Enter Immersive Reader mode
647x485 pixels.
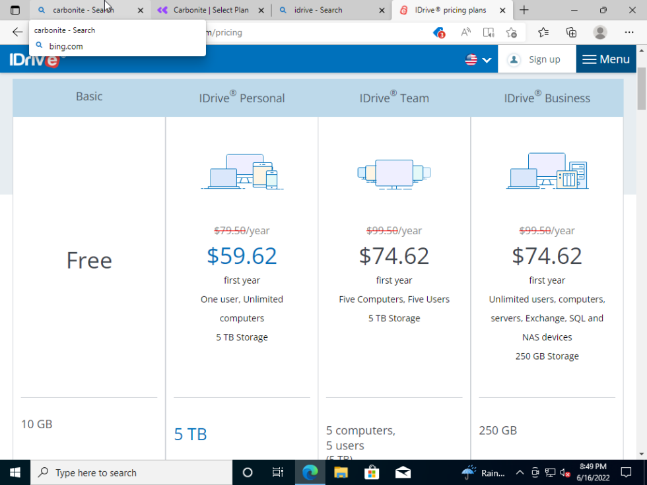489,32
